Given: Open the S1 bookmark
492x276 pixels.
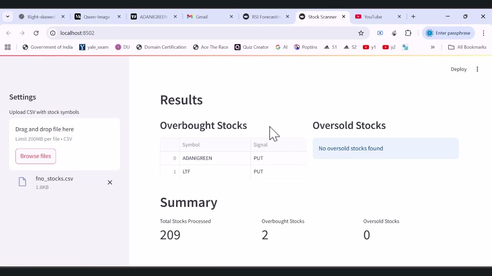Looking at the screenshot, I should [331, 47].
